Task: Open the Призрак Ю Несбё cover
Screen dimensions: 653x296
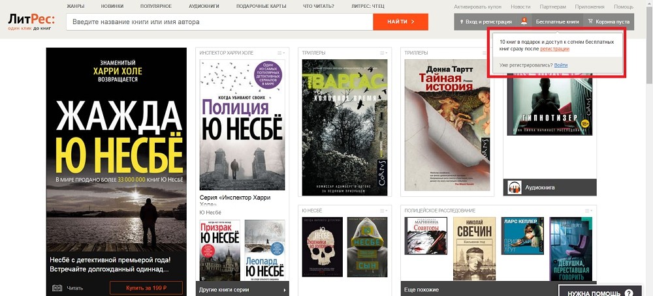Action: [220, 250]
